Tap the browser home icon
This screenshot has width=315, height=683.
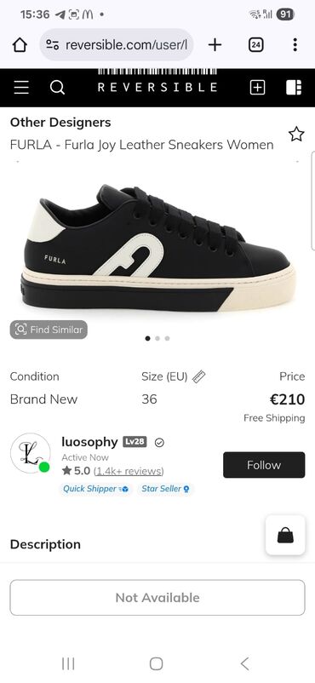(20, 44)
